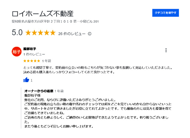This screenshot has width=190, height=138.
Task: Open the three-dot menu on 服部裕子's review
Action: (x=166, y=50)
